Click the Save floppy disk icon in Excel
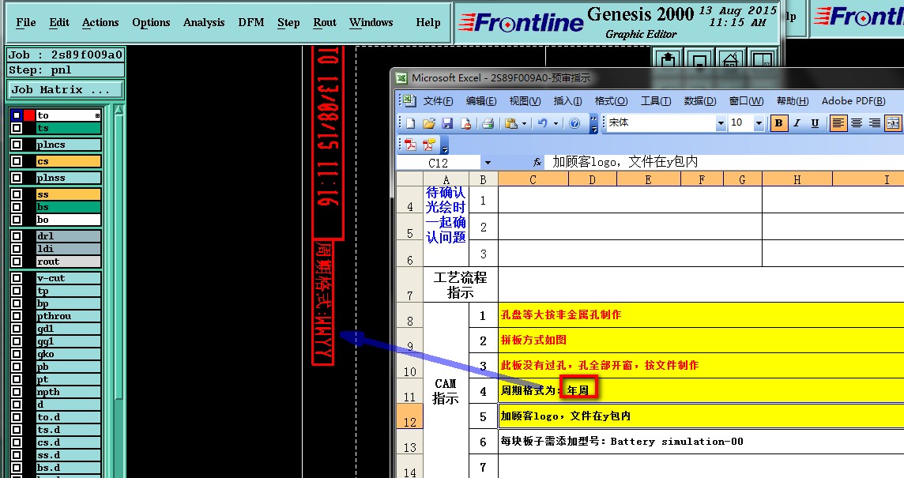904x478 pixels. 447,122
